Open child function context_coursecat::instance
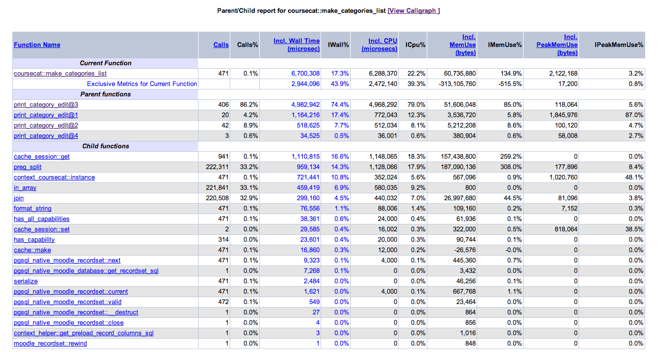 tap(54, 177)
